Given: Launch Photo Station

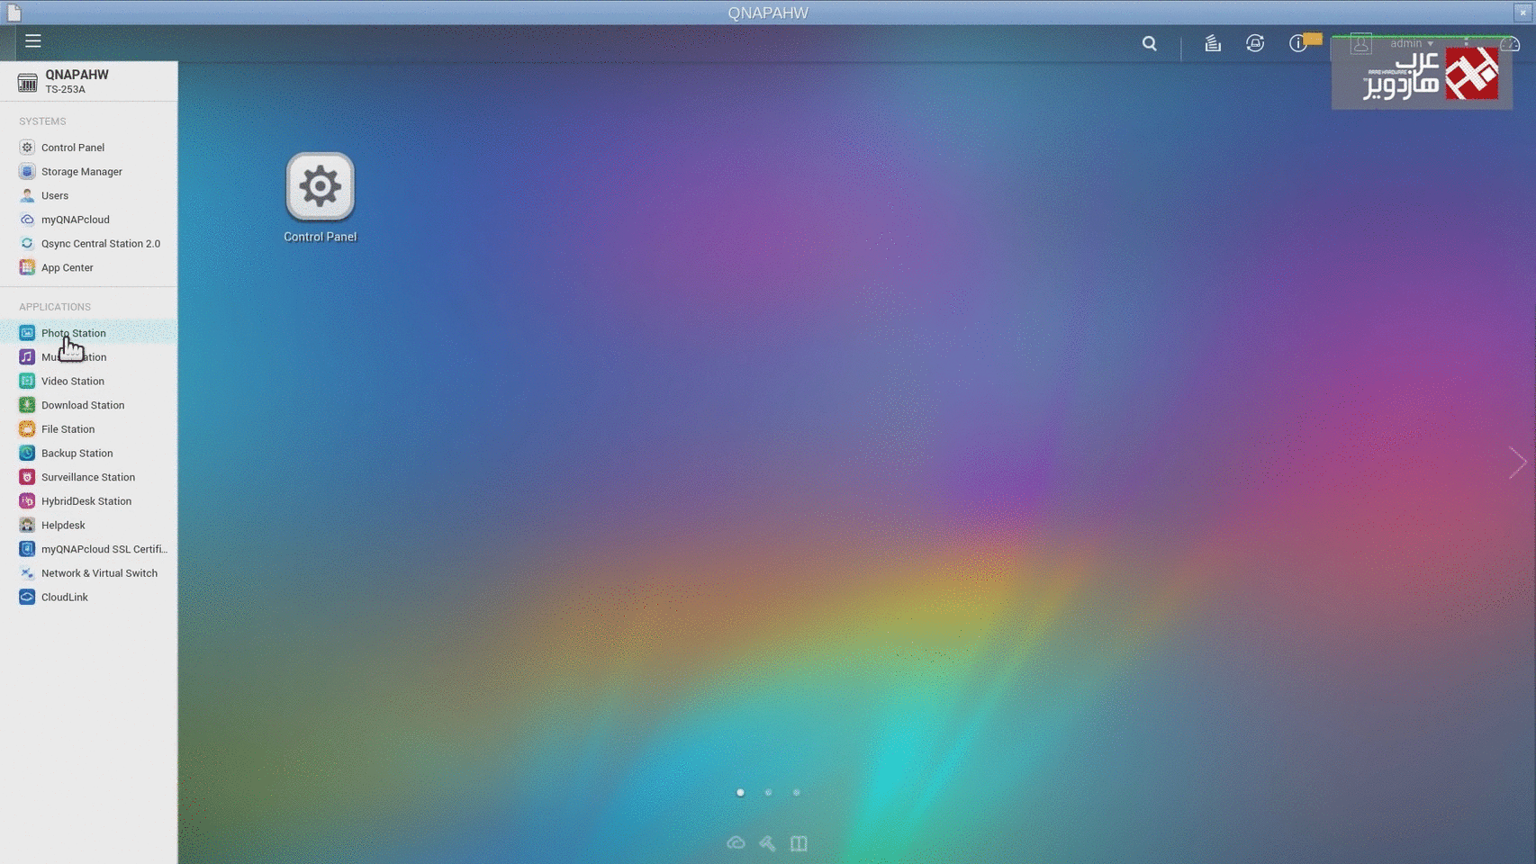Looking at the screenshot, I should click(x=88, y=333).
